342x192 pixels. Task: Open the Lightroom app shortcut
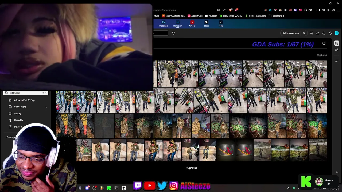177,24
